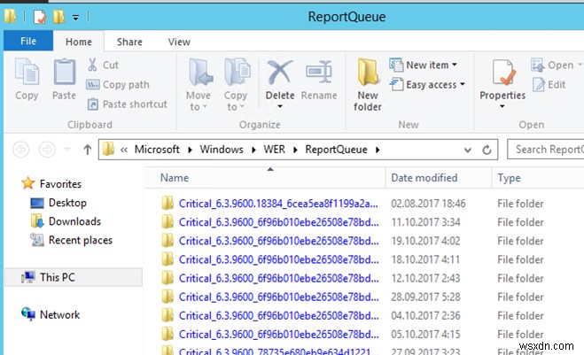
Task: Open the Easy access dropdown
Action: click(x=427, y=84)
